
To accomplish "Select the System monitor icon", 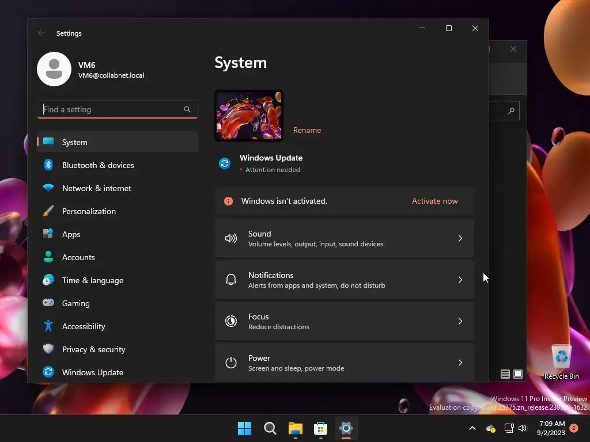I will tap(48, 142).
